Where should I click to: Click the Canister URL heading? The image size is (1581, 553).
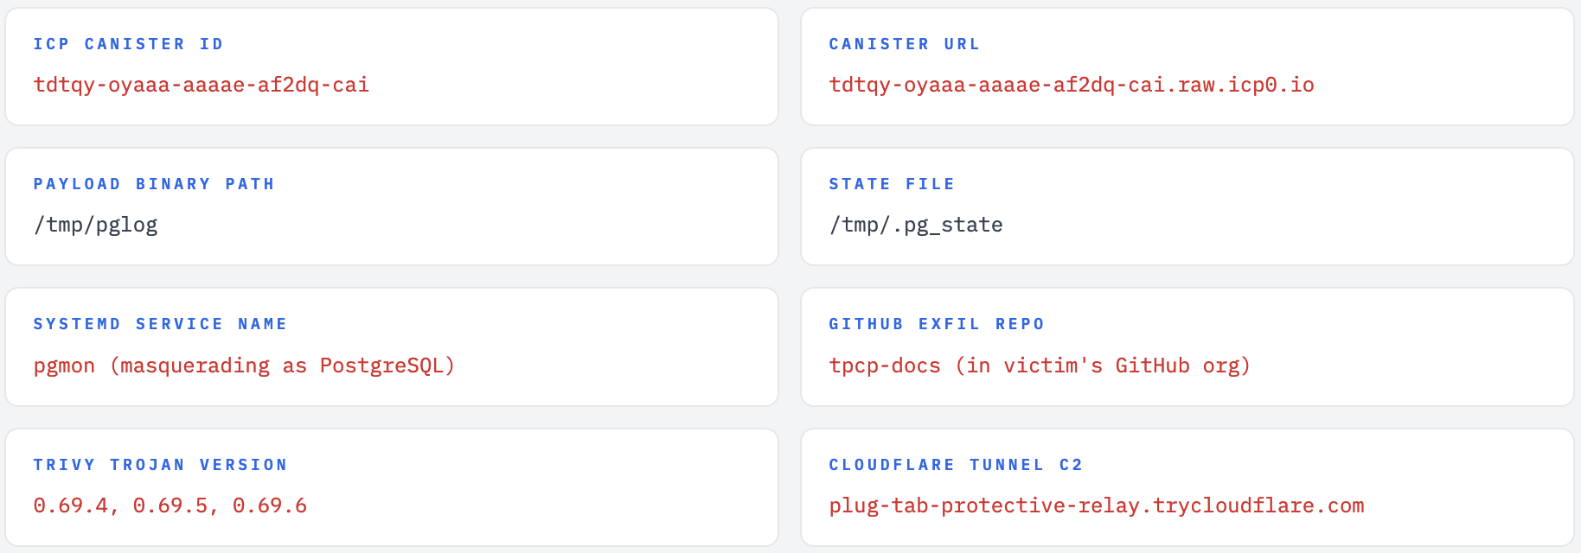click(x=904, y=44)
